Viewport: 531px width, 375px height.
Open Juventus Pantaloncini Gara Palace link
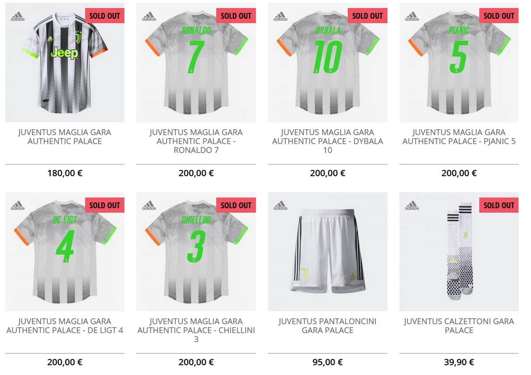327,326
